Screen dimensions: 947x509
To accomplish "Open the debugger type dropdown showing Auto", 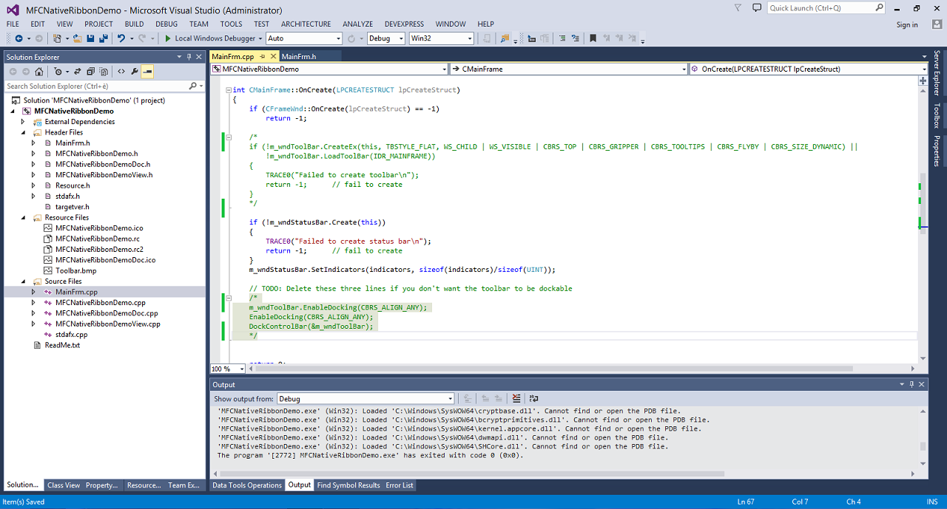I will coord(303,38).
